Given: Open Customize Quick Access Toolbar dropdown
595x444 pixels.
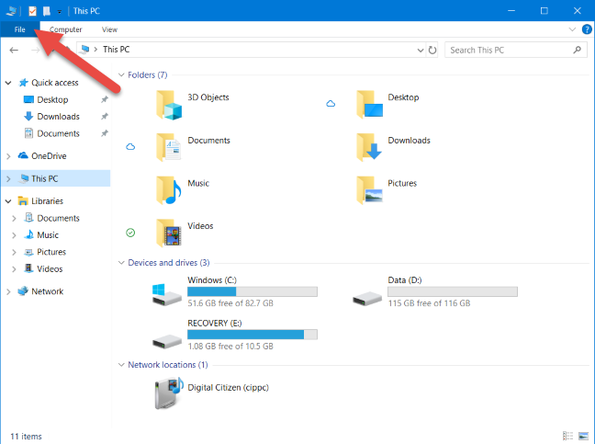Looking at the screenshot, I should [59, 12].
